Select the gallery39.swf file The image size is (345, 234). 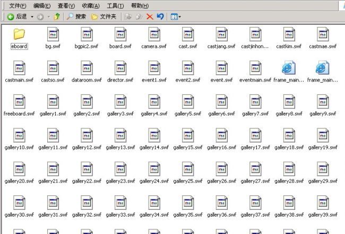pyautogui.click(x=323, y=203)
